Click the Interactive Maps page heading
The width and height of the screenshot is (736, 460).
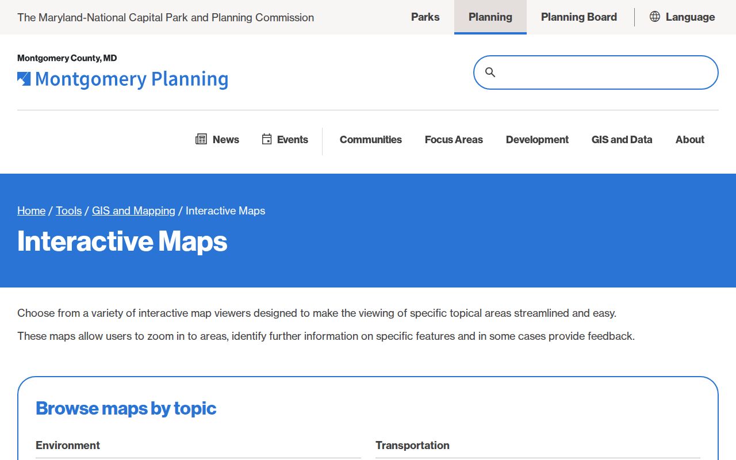122,241
